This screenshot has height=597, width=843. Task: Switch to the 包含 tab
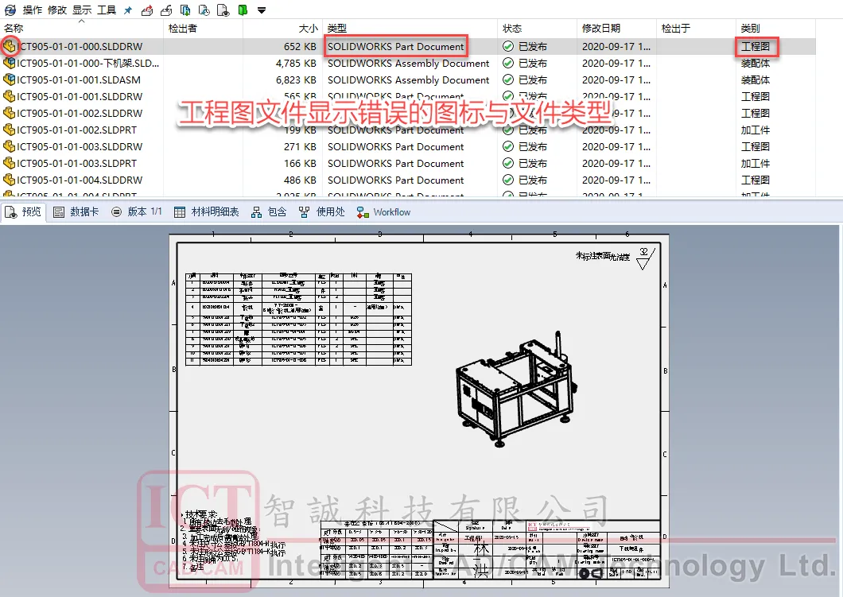click(x=269, y=212)
